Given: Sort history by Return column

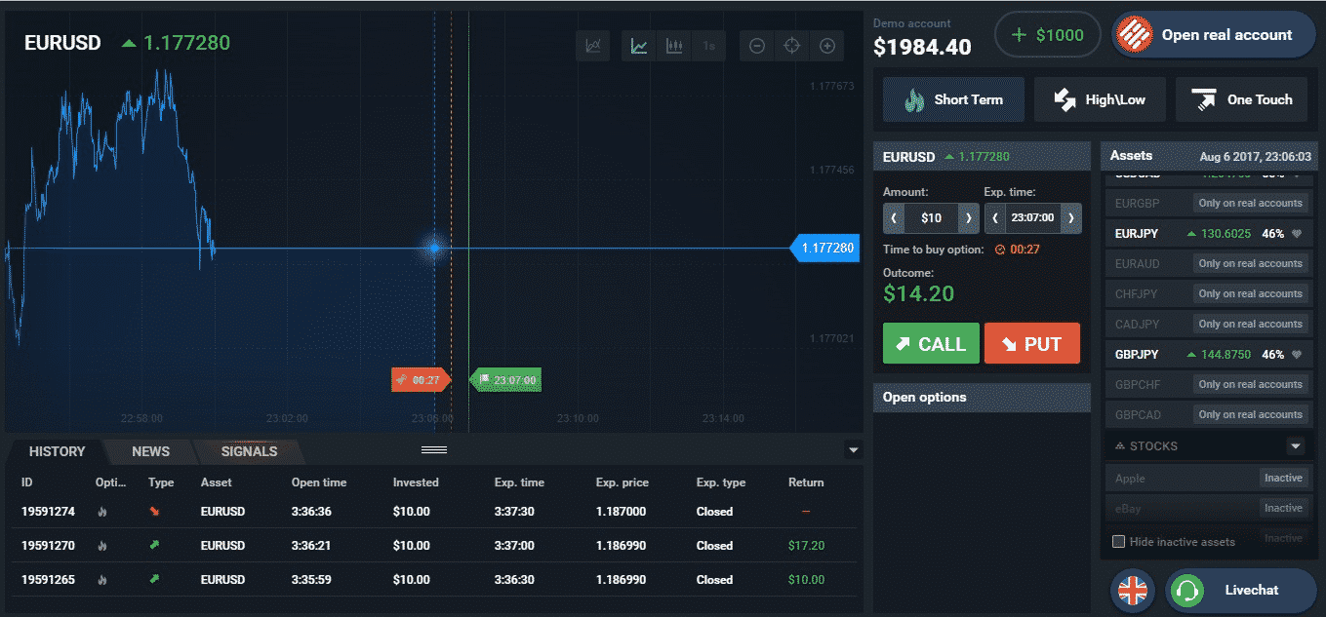Looking at the screenshot, I should pyautogui.click(x=806, y=482).
